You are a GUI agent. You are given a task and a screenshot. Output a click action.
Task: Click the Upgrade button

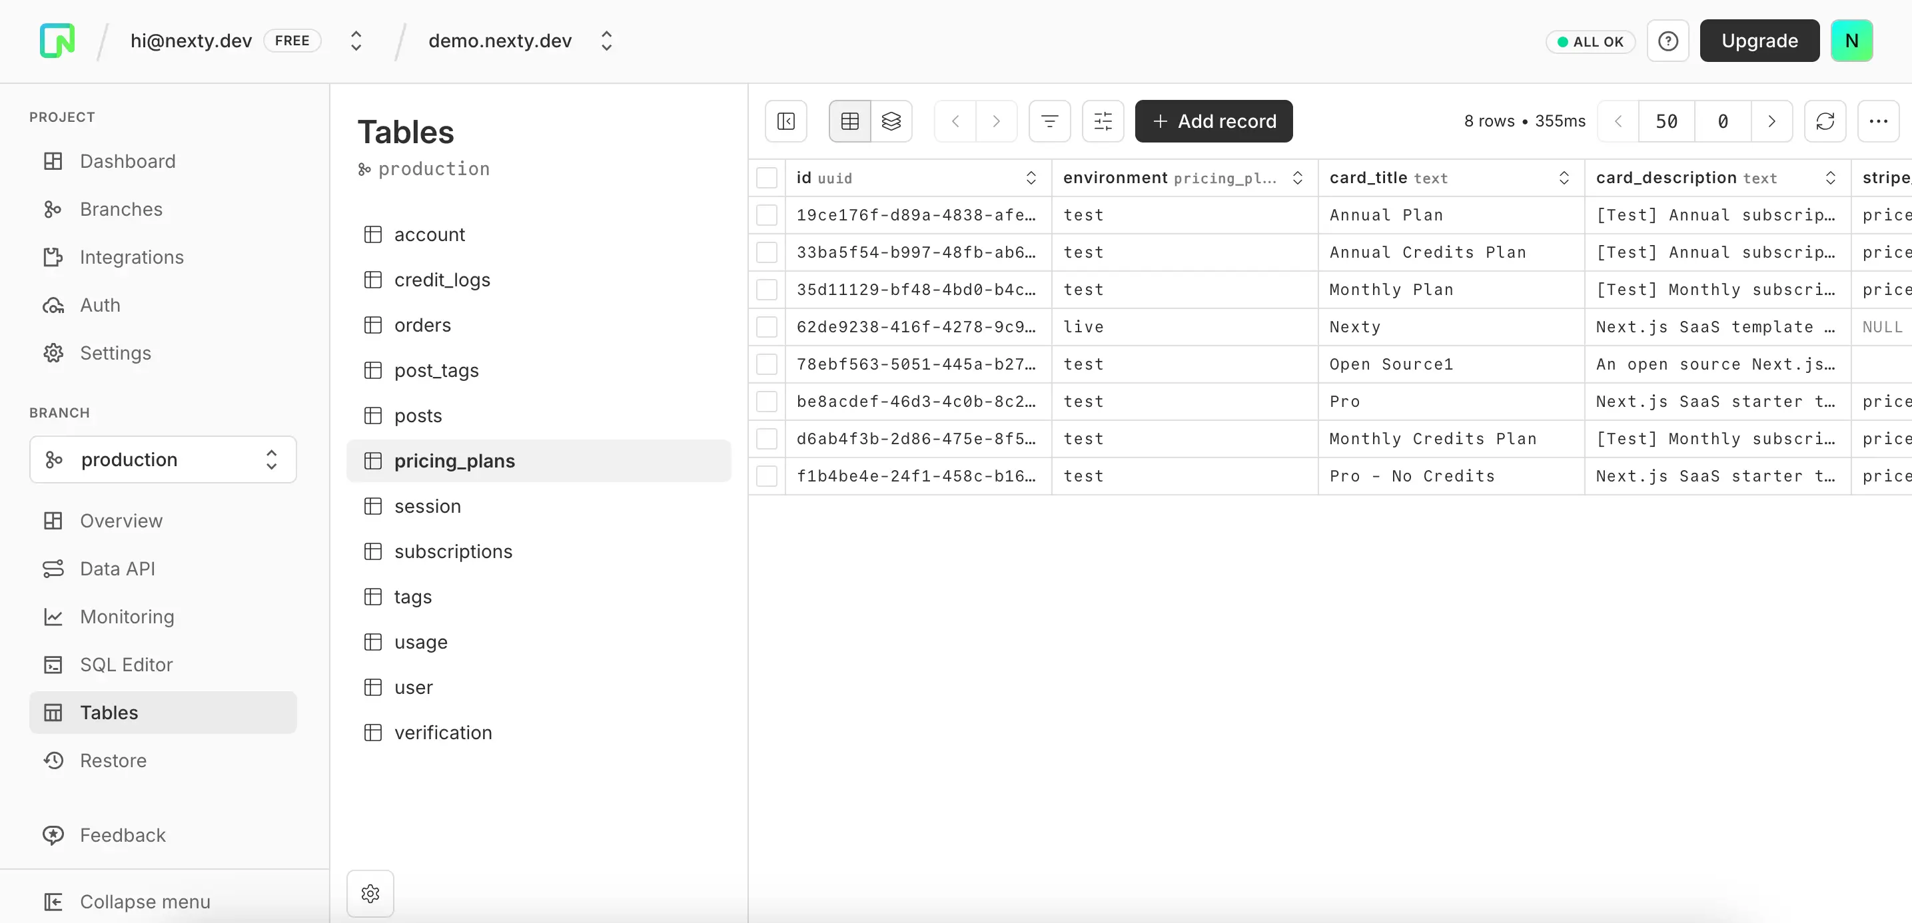[1760, 41]
